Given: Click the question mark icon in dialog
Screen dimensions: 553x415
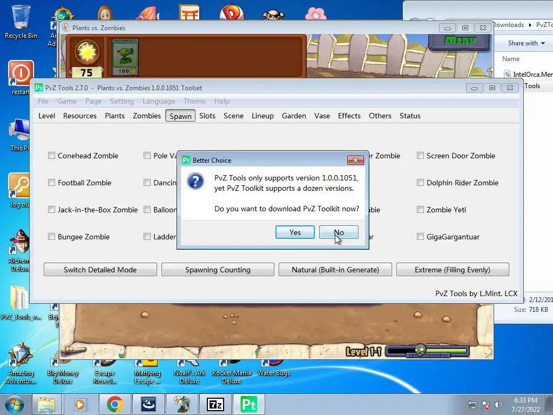Looking at the screenshot, I should point(195,182).
